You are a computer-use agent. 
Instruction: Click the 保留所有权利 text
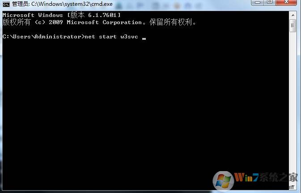click(171, 22)
